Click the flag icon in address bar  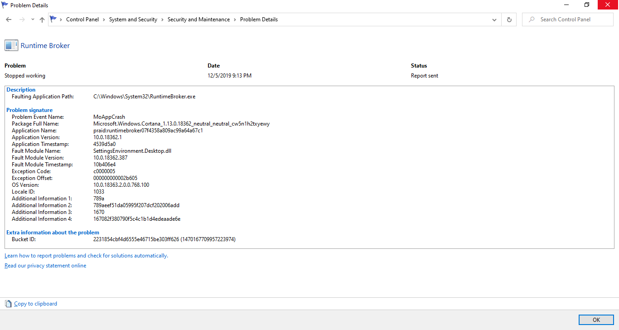pyautogui.click(x=53, y=19)
